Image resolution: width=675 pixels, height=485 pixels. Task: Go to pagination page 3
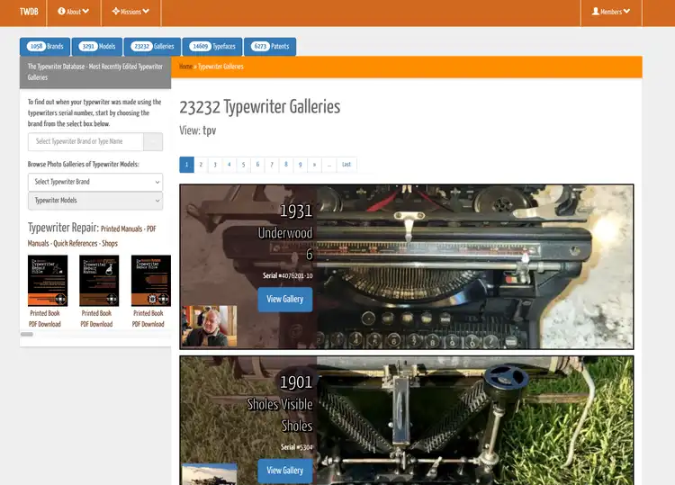click(x=215, y=165)
